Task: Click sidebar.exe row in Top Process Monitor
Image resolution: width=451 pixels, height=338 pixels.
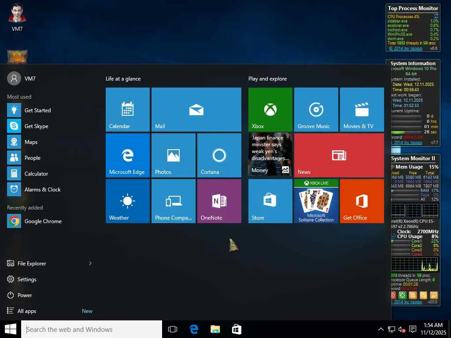Action: point(413,21)
